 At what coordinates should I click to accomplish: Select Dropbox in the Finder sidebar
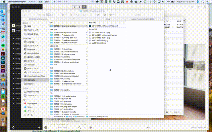pyautogui.click(x=31, y=49)
